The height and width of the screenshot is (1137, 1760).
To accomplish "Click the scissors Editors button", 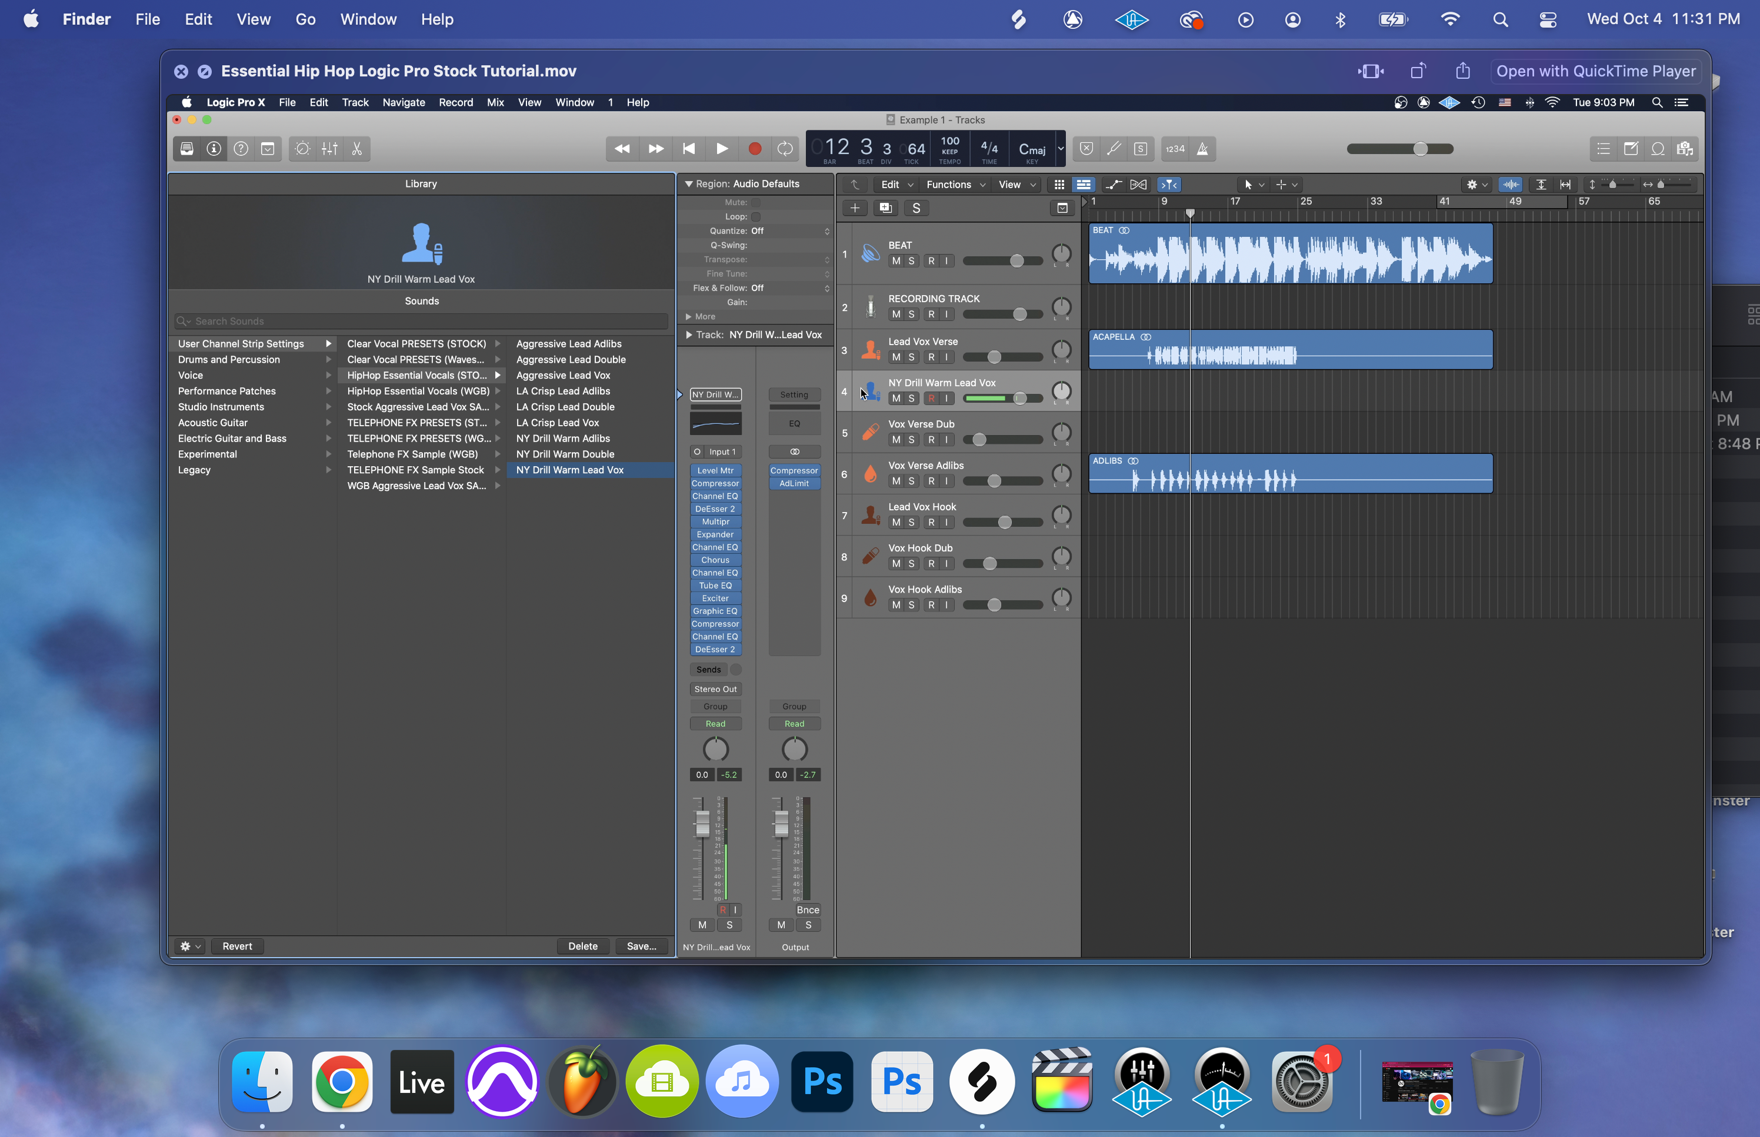I will tap(356, 149).
